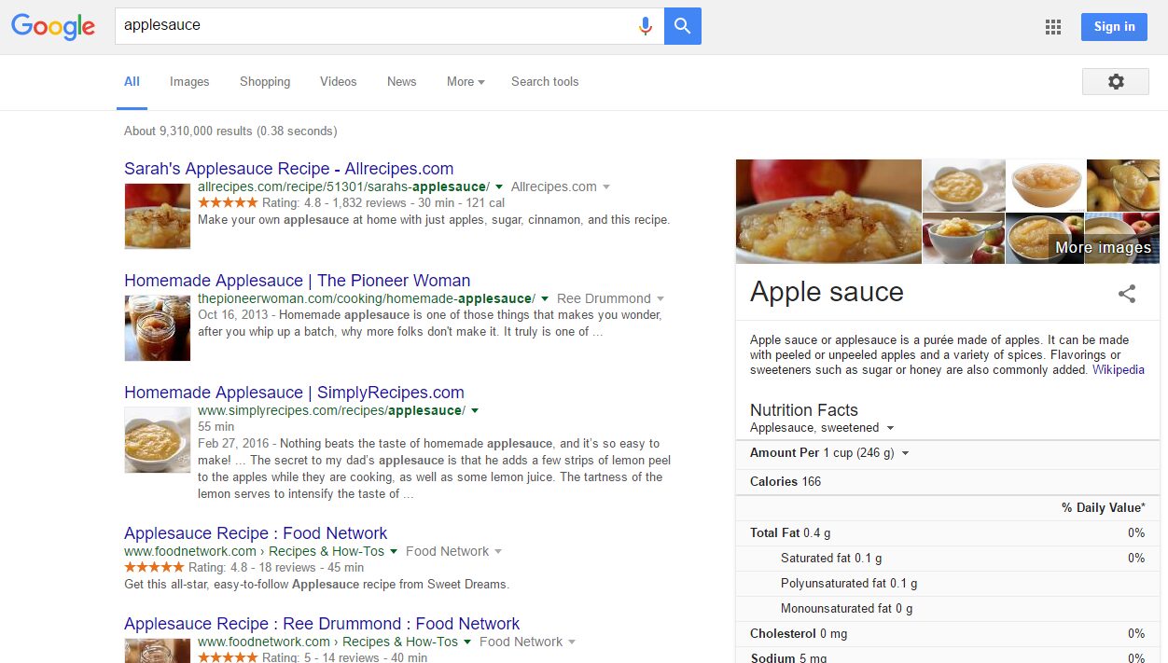Click the Apple sauce panel title
1168x663 pixels.
[827, 292]
